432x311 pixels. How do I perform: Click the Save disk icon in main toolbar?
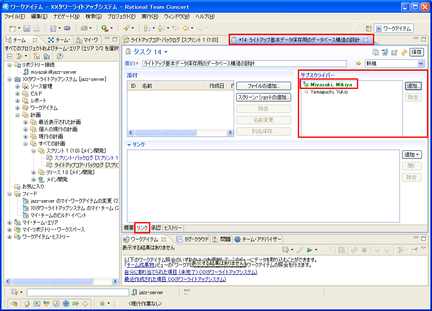point(27,28)
